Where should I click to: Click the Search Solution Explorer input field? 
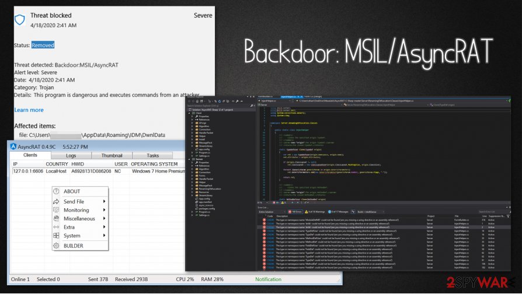217,106
